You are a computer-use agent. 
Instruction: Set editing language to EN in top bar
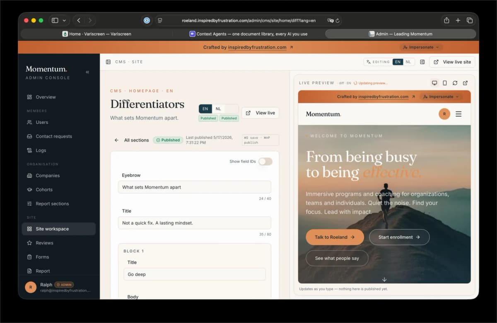pyautogui.click(x=398, y=62)
